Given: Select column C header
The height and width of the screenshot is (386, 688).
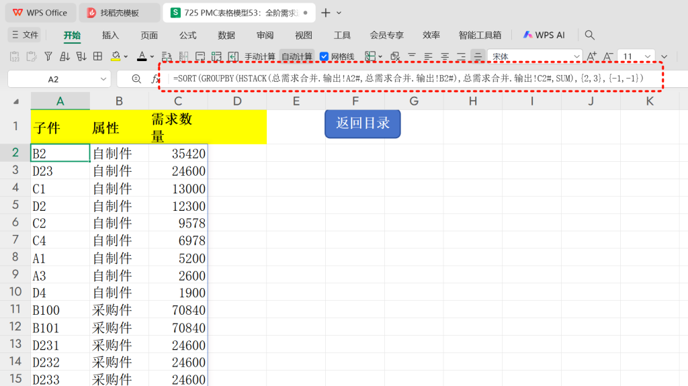Looking at the screenshot, I should (x=178, y=101).
